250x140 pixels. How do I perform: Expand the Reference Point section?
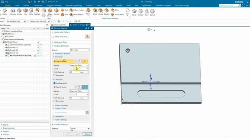pyautogui.click(x=61, y=42)
